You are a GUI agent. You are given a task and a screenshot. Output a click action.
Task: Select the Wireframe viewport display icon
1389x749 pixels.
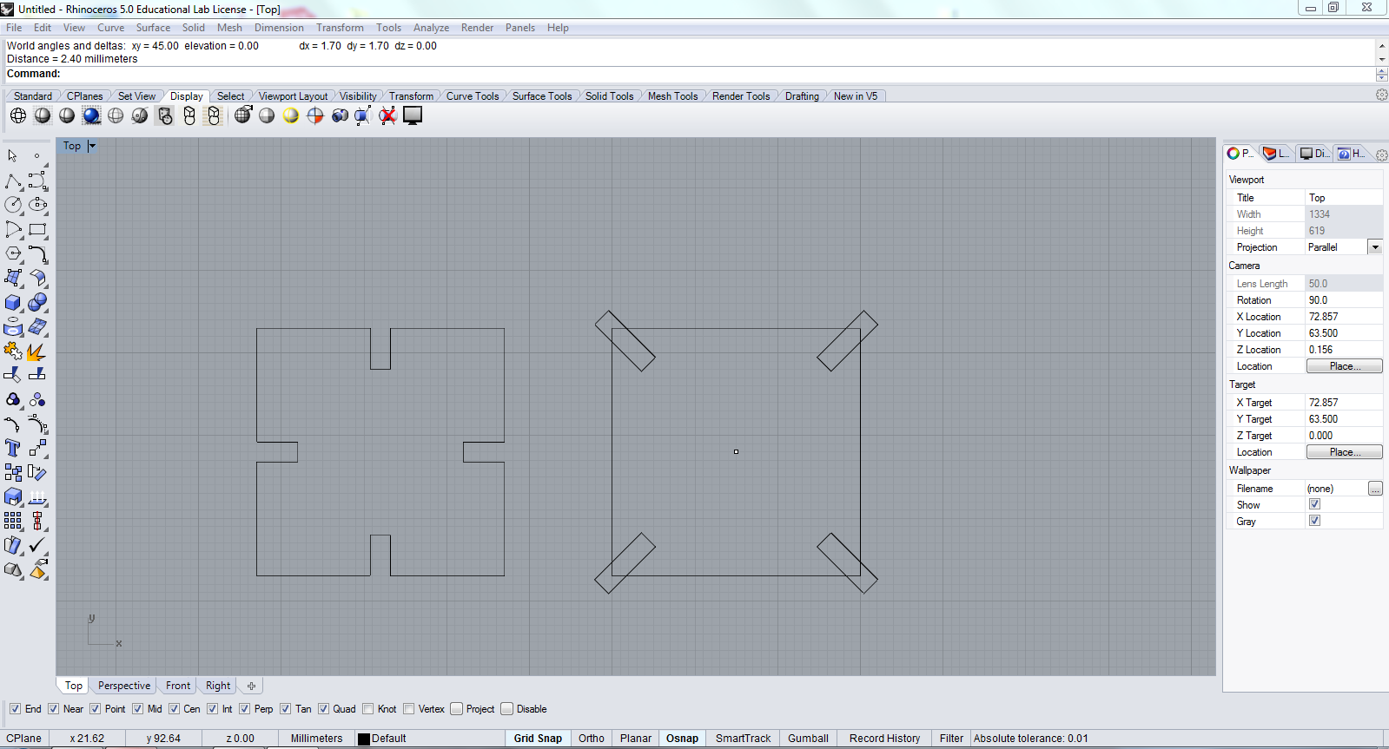[x=18, y=115]
